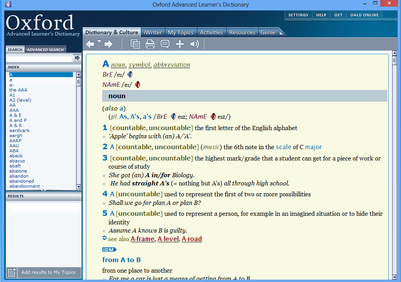
Task: Select 'abalone' in the index
Action: pos(18,171)
